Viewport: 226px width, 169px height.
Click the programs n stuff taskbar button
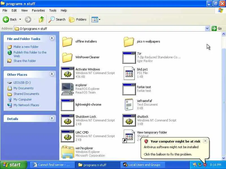pyautogui.click(x=97, y=165)
